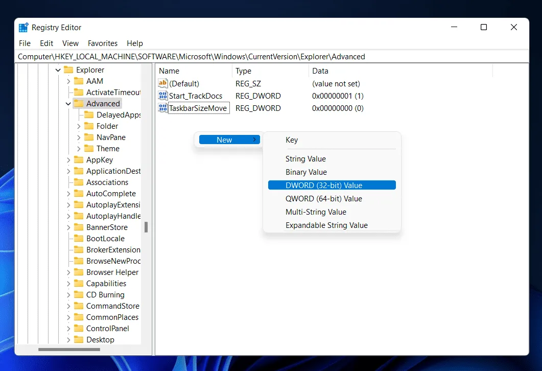Expand the Folder subkey node
This screenshot has height=371, width=542.
click(79, 126)
